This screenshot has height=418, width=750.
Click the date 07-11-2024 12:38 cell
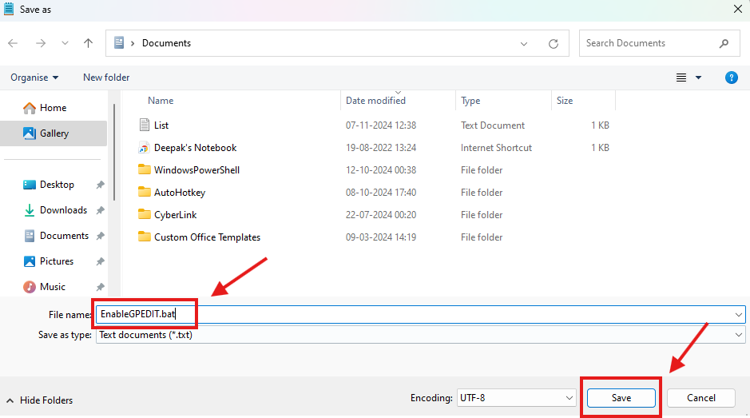pos(381,125)
